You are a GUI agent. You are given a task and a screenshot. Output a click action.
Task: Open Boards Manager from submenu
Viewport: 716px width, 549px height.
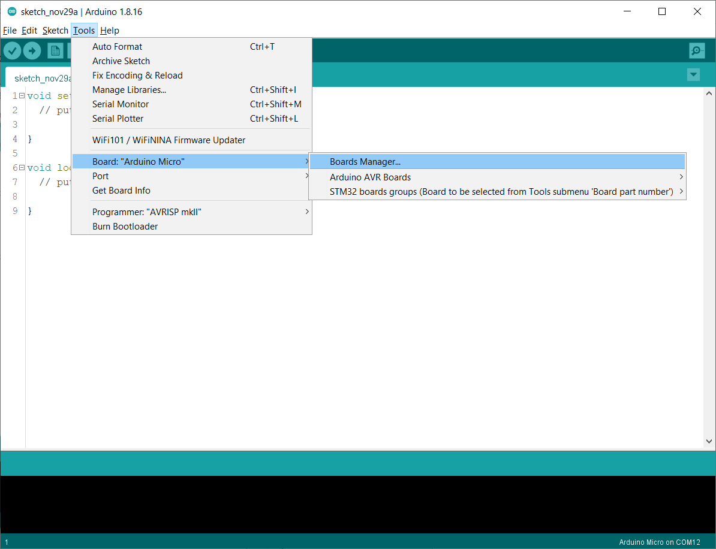(x=497, y=162)
